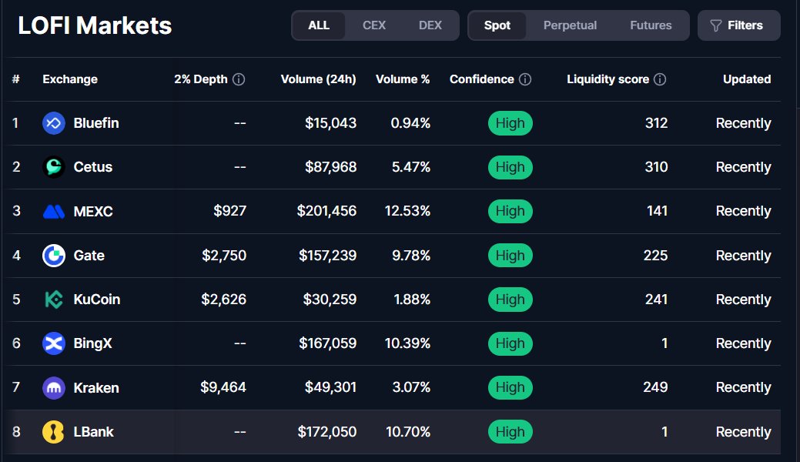Click the $15,043 volume in Bluefin row
800x462 pixels.
coord(330,123)
